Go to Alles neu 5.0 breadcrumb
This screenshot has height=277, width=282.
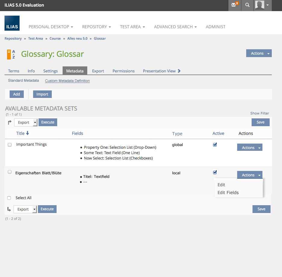77,38
